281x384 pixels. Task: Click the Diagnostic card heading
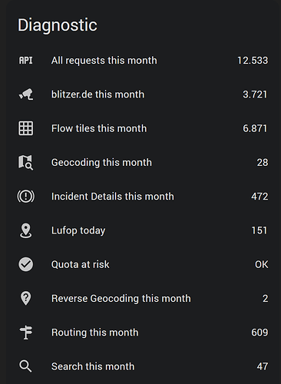[x=58, y=25]
